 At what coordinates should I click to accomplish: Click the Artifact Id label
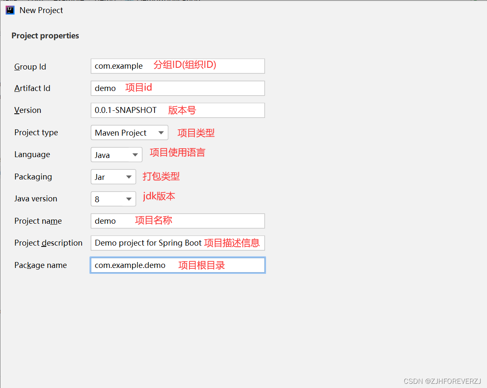point(32,88)
